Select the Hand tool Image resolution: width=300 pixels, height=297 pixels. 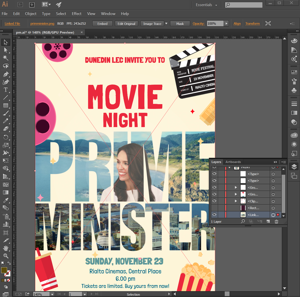(x=5, y=248)
